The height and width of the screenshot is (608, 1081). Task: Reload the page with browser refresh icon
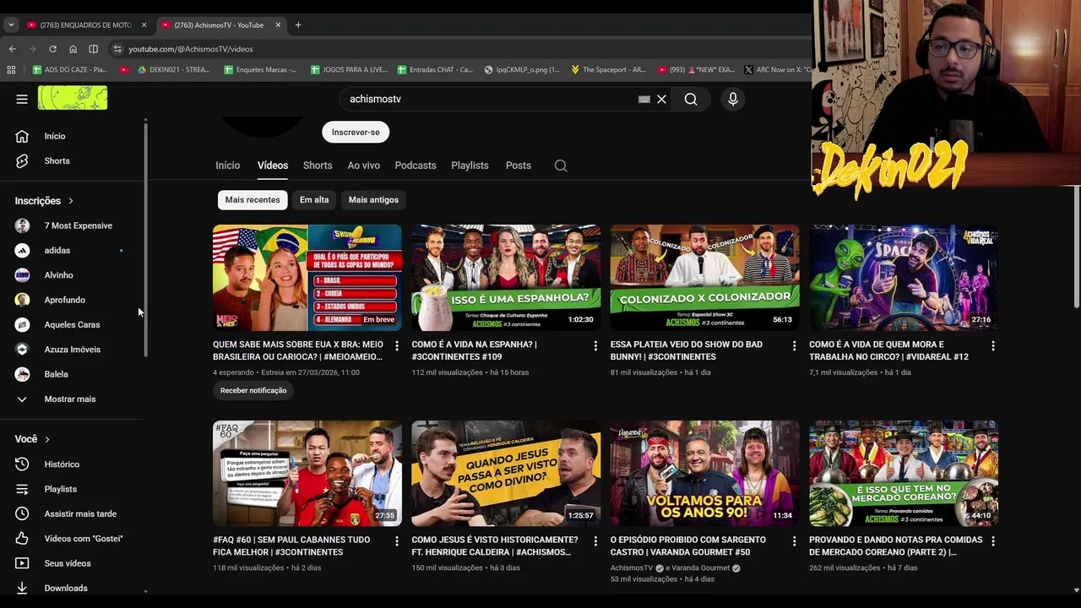(x=52, y=49)
